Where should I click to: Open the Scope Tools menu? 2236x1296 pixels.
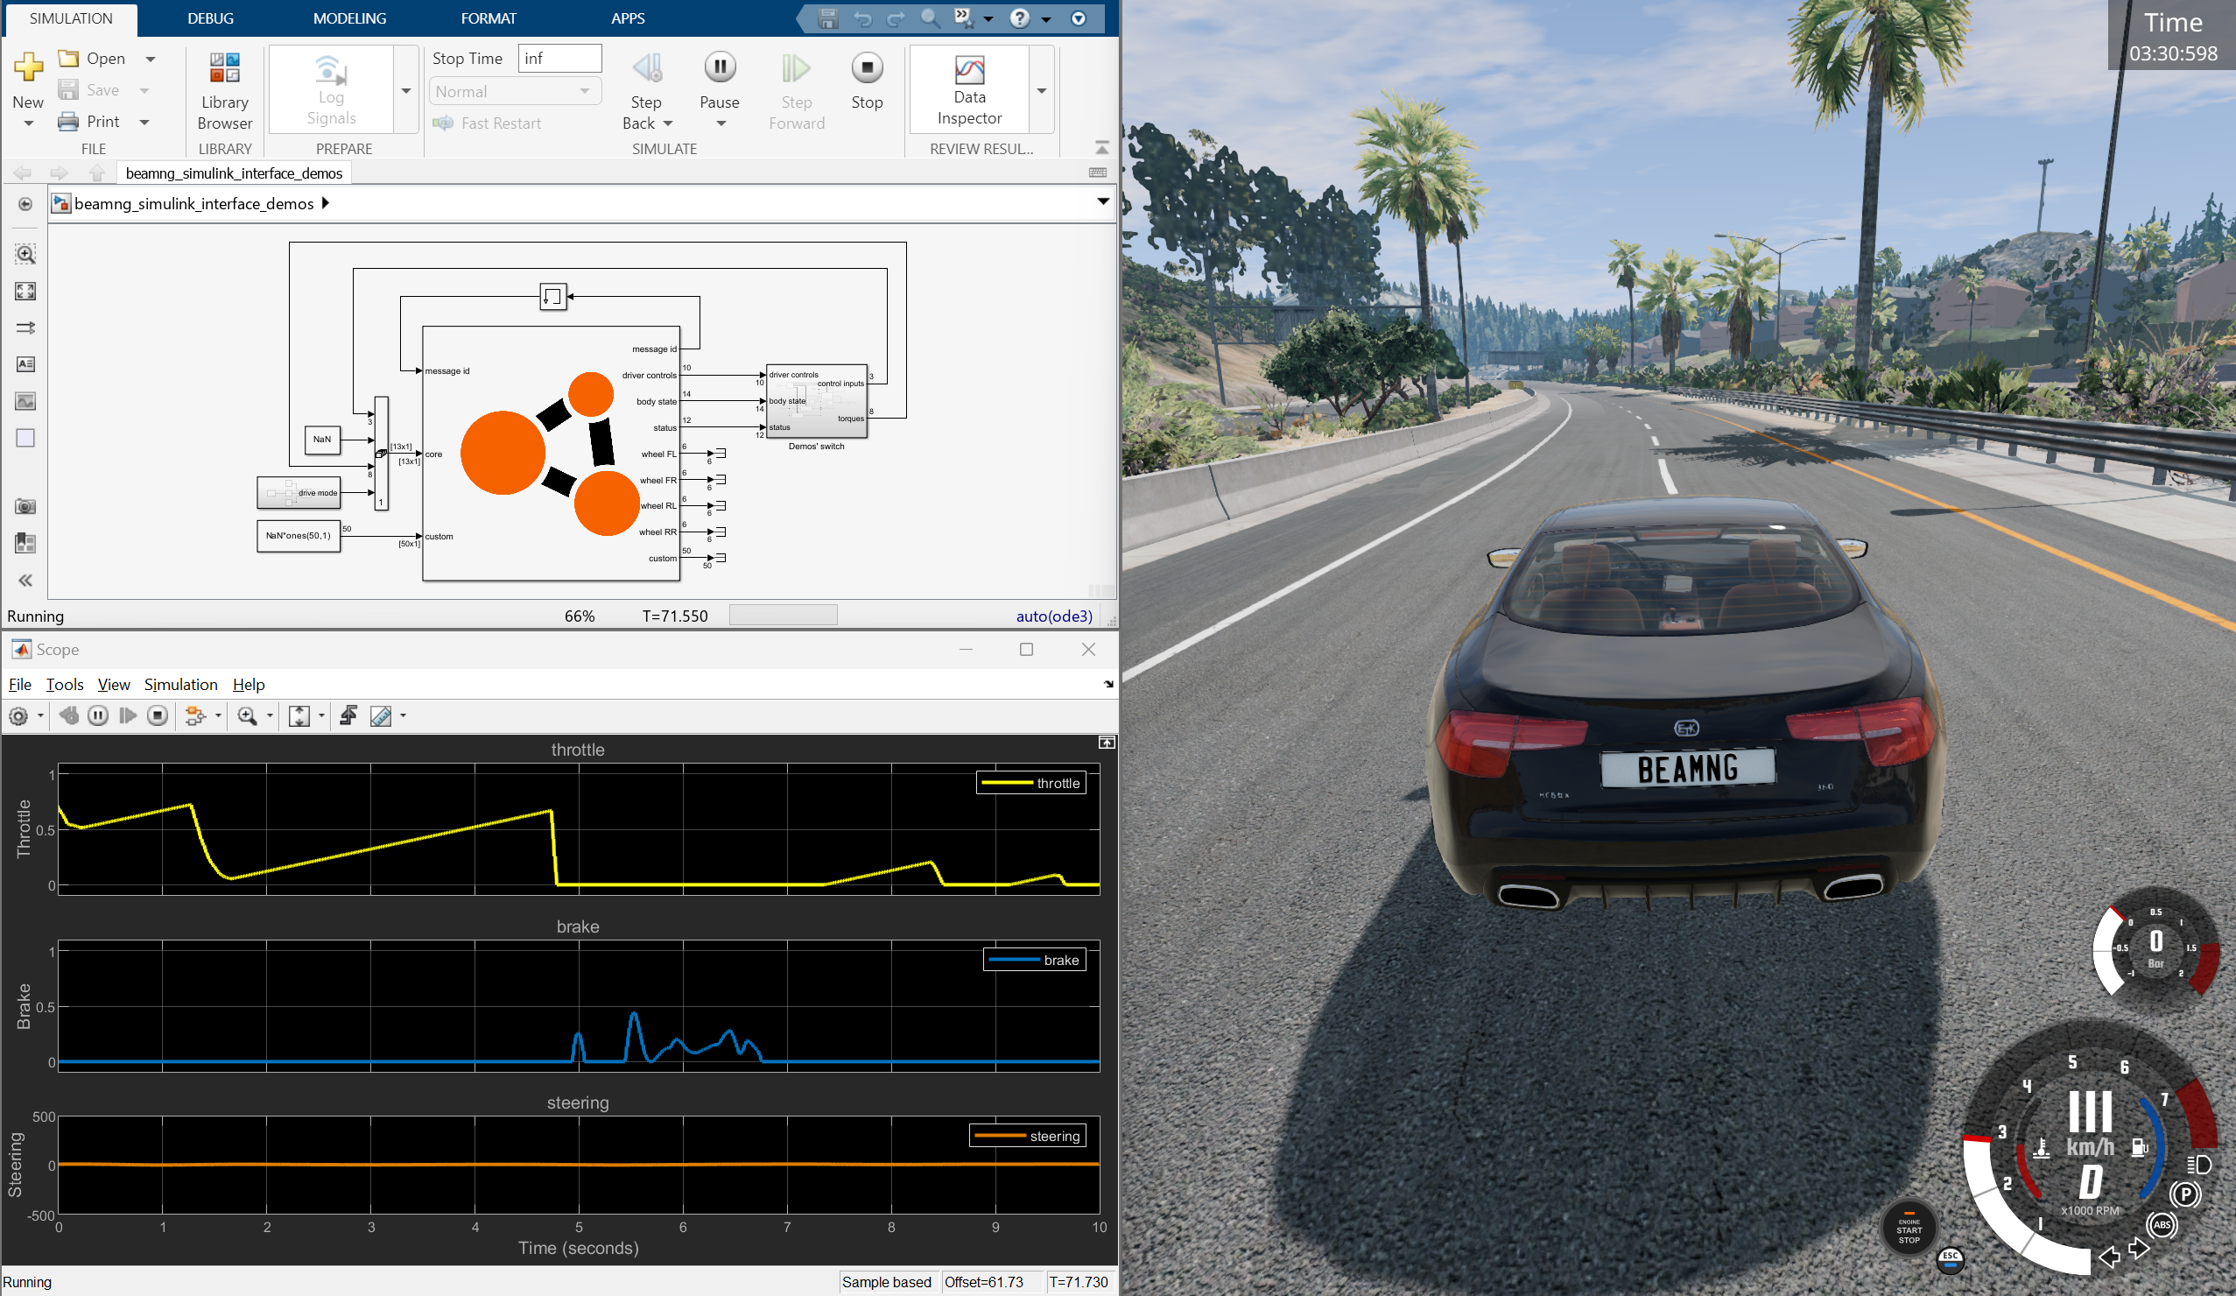coord(65,685)
